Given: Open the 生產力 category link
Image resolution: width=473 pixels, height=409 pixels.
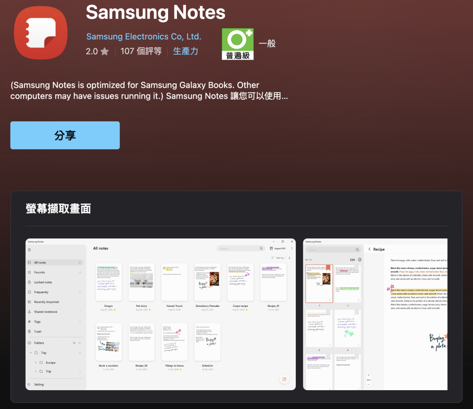Looking at the screenshot, I should (186, 51).
